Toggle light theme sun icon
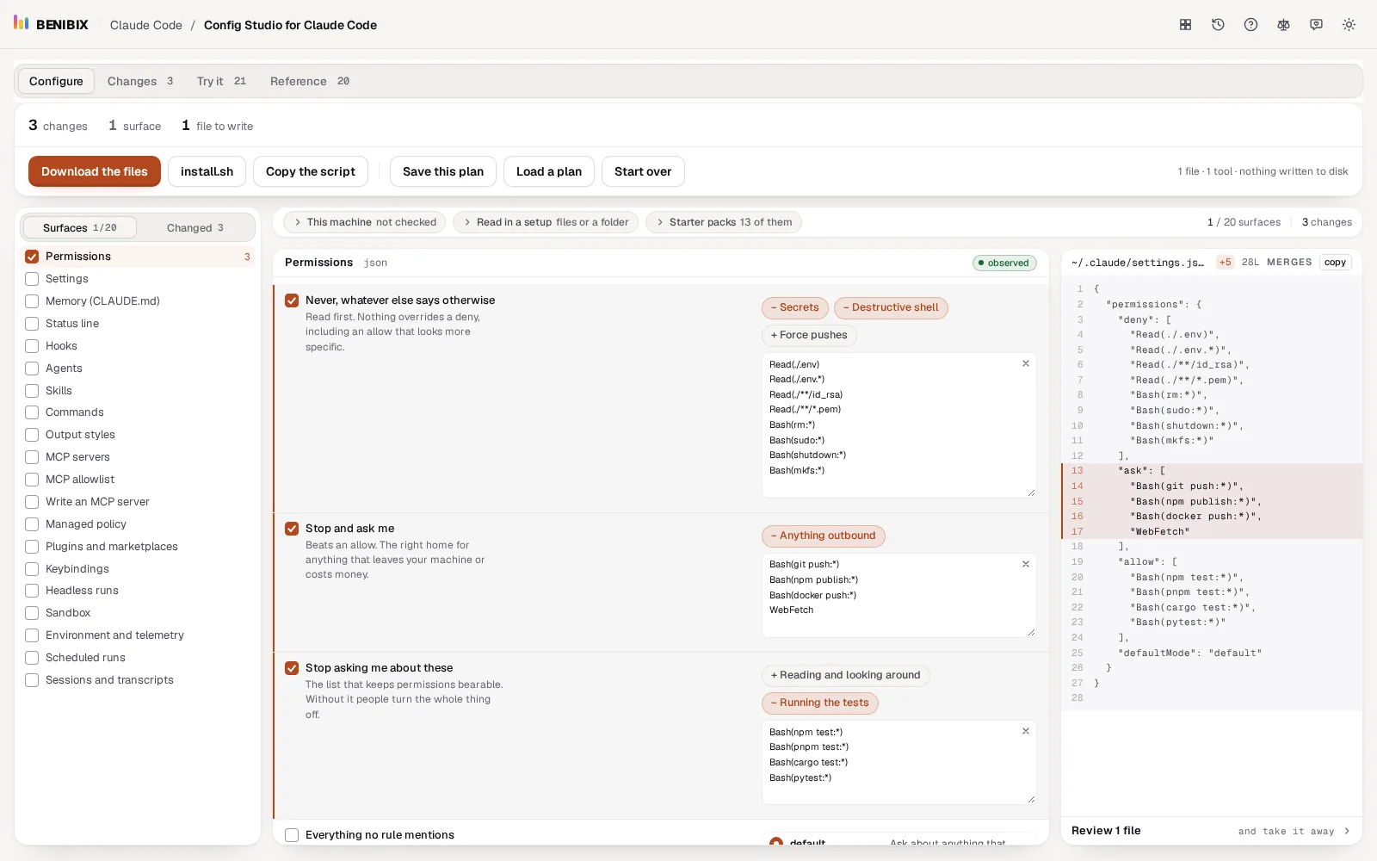The image size is (1377, 861). [1349, 25]
